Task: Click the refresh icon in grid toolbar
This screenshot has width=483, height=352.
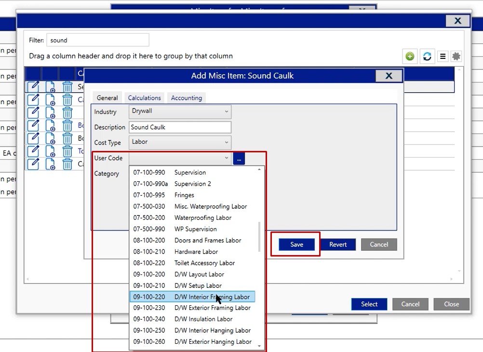Action: 427,56
